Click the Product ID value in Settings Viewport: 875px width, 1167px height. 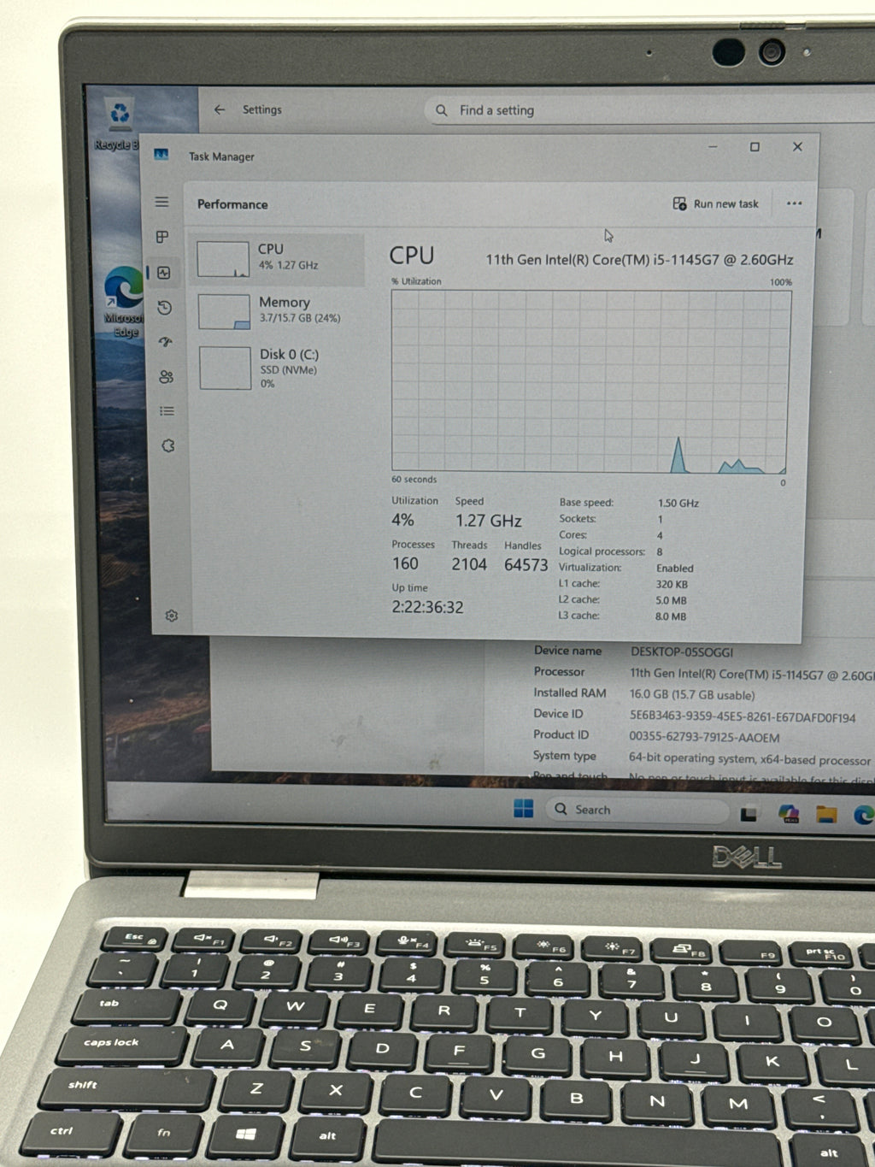coord(704,737)
